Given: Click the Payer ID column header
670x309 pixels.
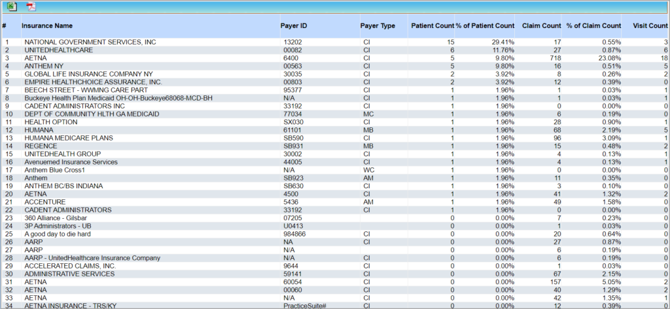Looking at the screenshot, I should [x=294, y=26].
